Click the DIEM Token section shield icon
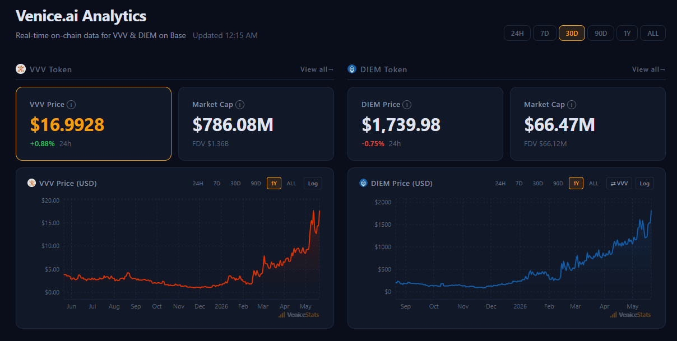Screen dimensions: 677x341 [352, 69]
